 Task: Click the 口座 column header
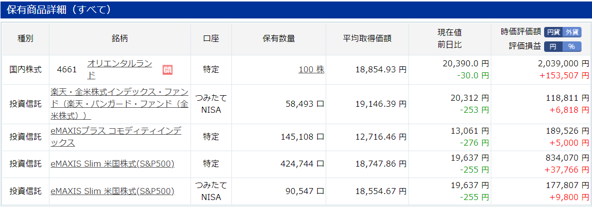(x=211, y=39)
